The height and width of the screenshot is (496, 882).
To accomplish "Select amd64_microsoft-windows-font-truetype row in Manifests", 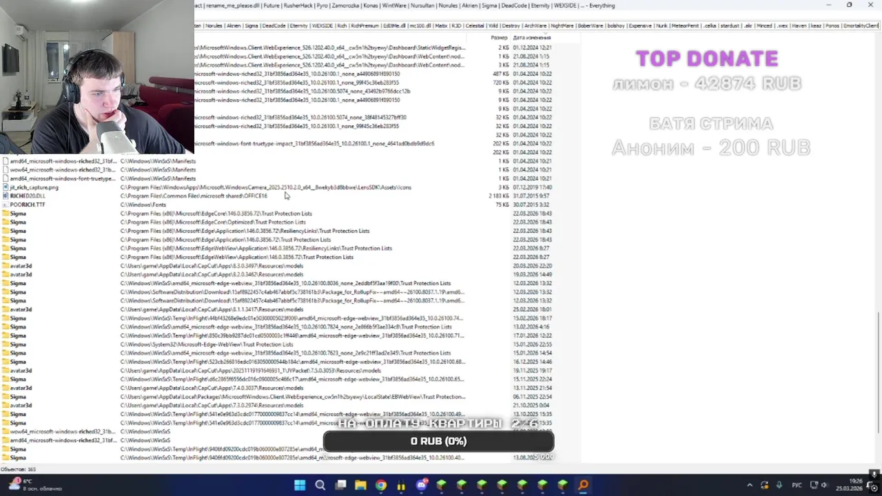I will tap(276, 178).
